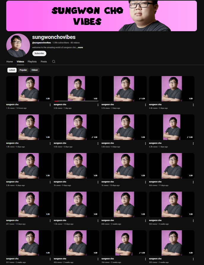
Task: Open the video title link posted 2 days ago
Action: pos(108,105)
